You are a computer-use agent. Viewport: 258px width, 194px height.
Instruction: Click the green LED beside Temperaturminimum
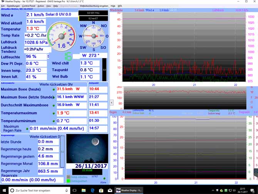pyautogui.click(x=54, y=121)
